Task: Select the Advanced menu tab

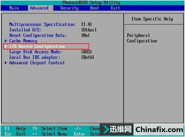Action: point(39,8)
